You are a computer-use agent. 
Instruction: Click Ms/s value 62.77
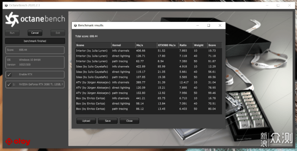tap(140, 61)
